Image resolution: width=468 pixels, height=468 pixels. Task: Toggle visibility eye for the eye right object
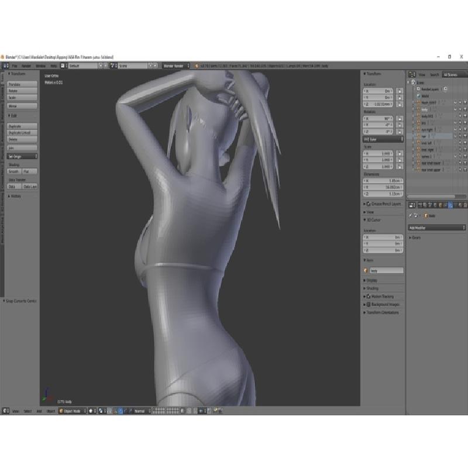pyautogui.click(x=455, y=129)
